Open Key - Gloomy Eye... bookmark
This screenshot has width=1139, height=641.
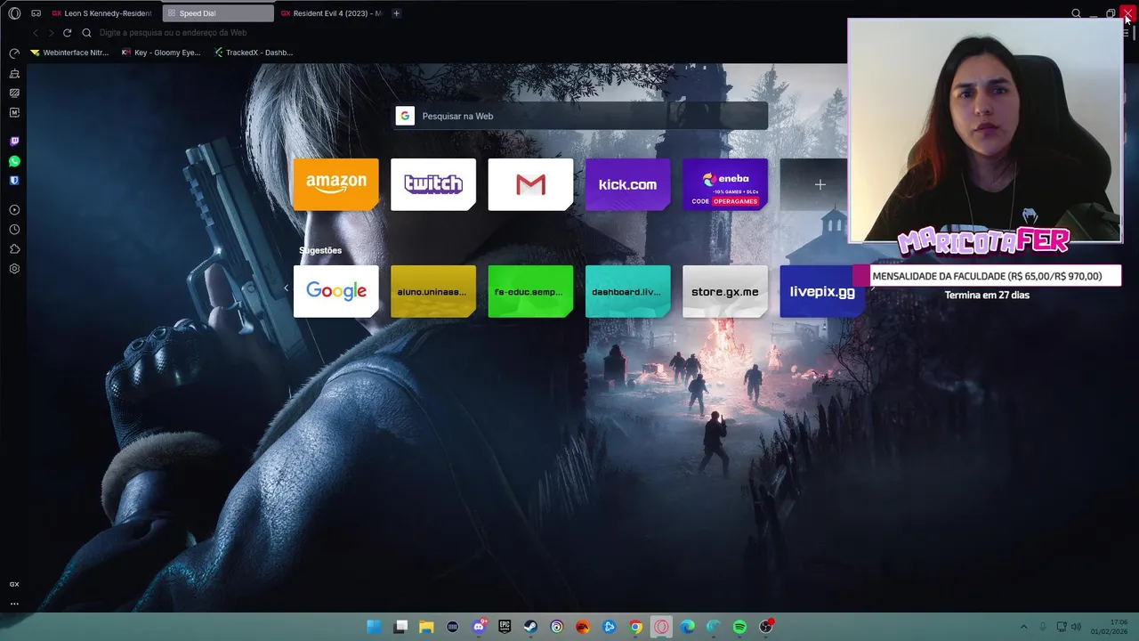coord(161,53)
